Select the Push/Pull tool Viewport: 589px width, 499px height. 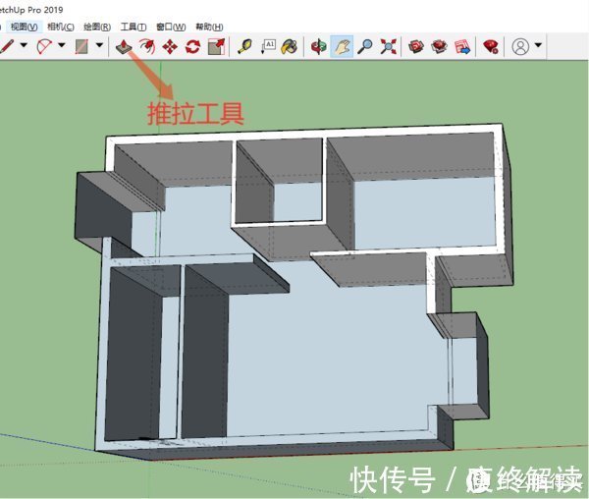coord(124,47)
